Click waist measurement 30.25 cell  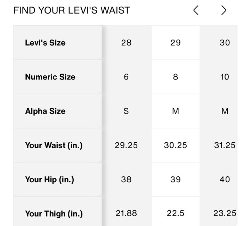(x=176, y=145)
